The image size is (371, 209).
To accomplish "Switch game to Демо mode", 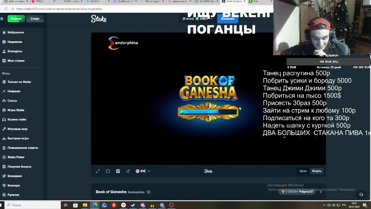I will click(303, 171).
